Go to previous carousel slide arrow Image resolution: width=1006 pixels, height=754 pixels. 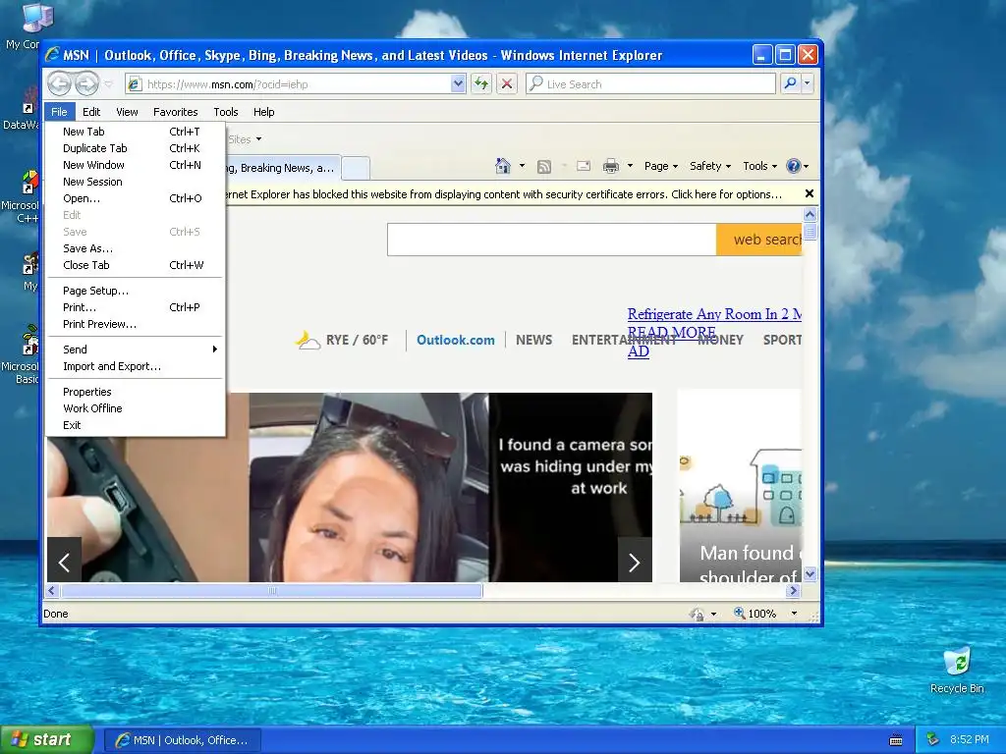coord(64,563)
